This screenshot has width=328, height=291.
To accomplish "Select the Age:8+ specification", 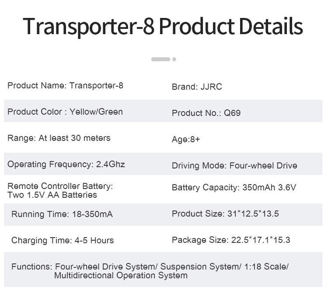I will 186,140.
